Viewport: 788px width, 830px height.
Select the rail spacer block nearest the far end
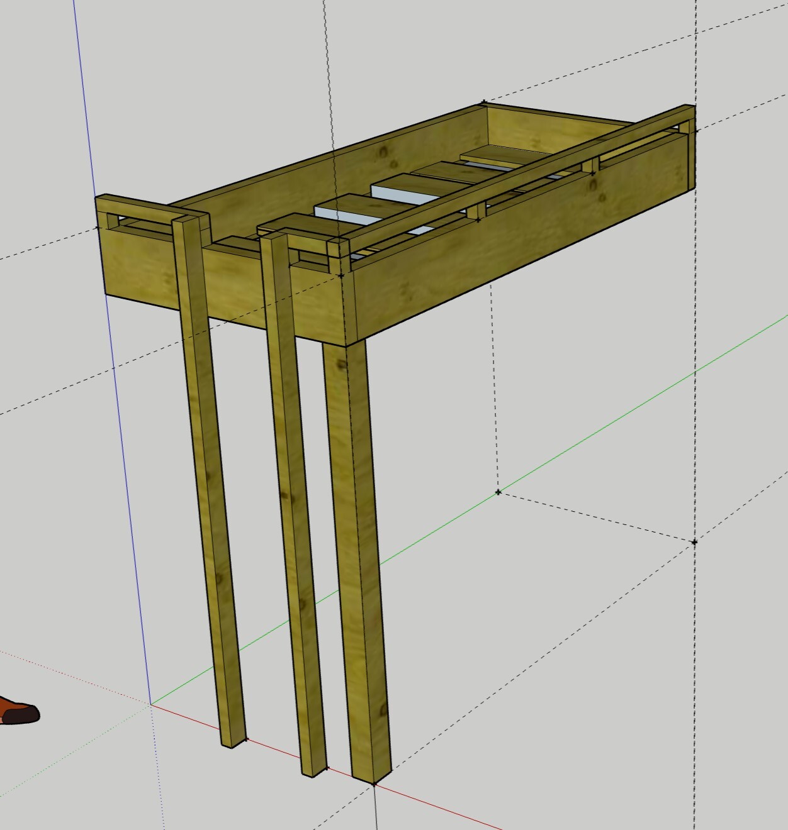point(592,166)
